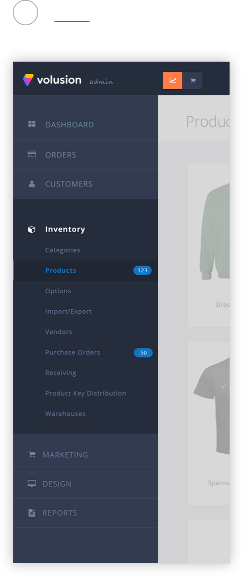Click the Volusion logo icon
This screenshot has height=576, width=243.
[x=28, y=80]
